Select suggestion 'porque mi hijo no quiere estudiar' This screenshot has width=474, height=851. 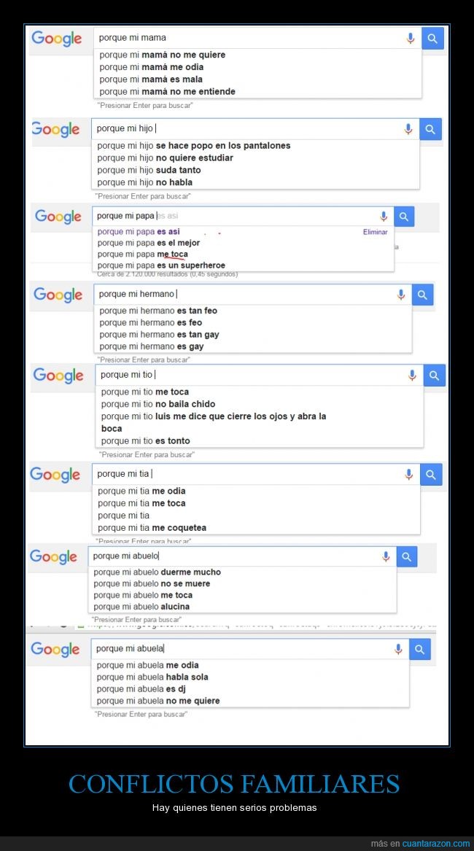point(165,158)
